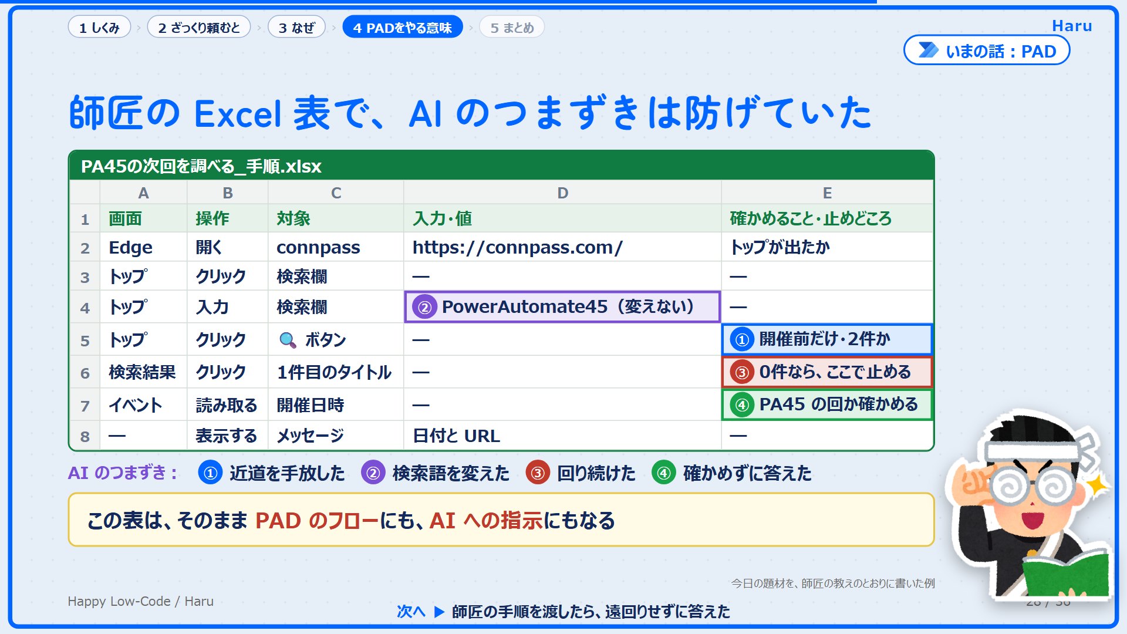Click circled 1 icon in 開催前だけ cell
Viewport: 1127px width, 634px height.
742,339
